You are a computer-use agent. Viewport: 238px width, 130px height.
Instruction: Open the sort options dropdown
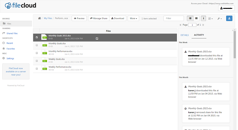pyautogui.click(x=210, y=18)
